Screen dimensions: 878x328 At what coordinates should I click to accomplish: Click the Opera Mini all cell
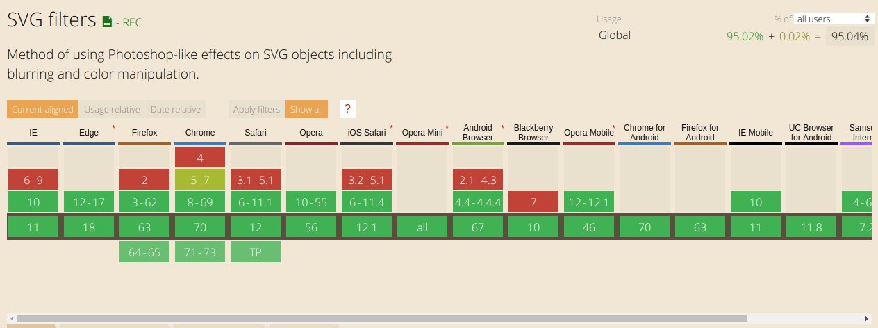pyautogui.click(x=422, y=227)
